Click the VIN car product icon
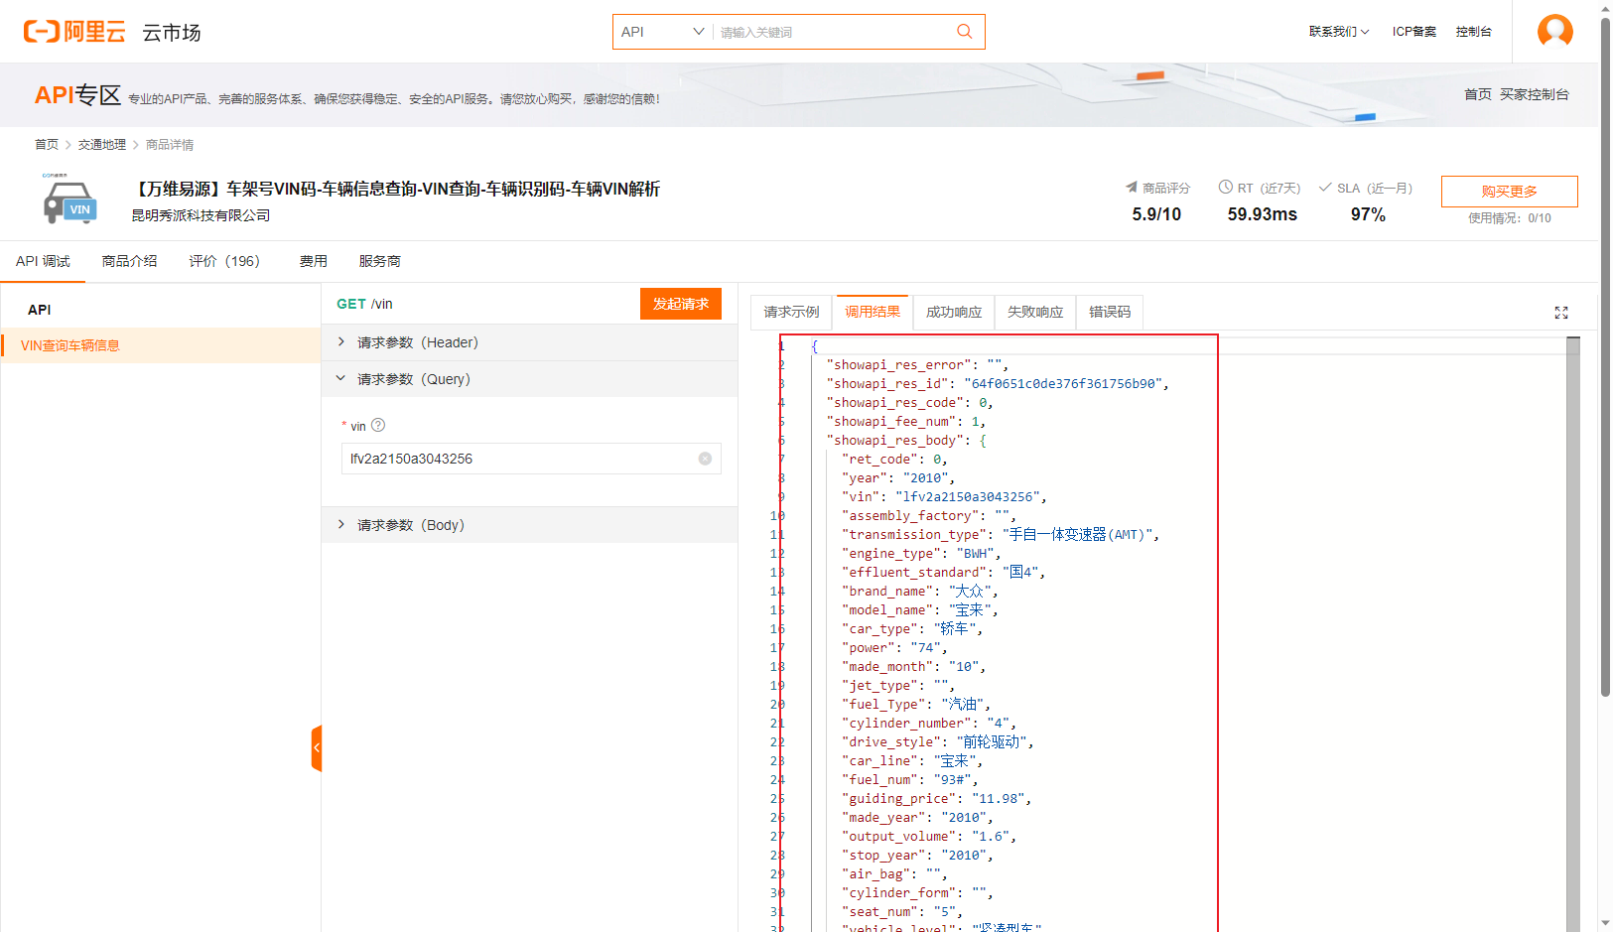This screenshot has height=932, width=1613. pos(69,200)
